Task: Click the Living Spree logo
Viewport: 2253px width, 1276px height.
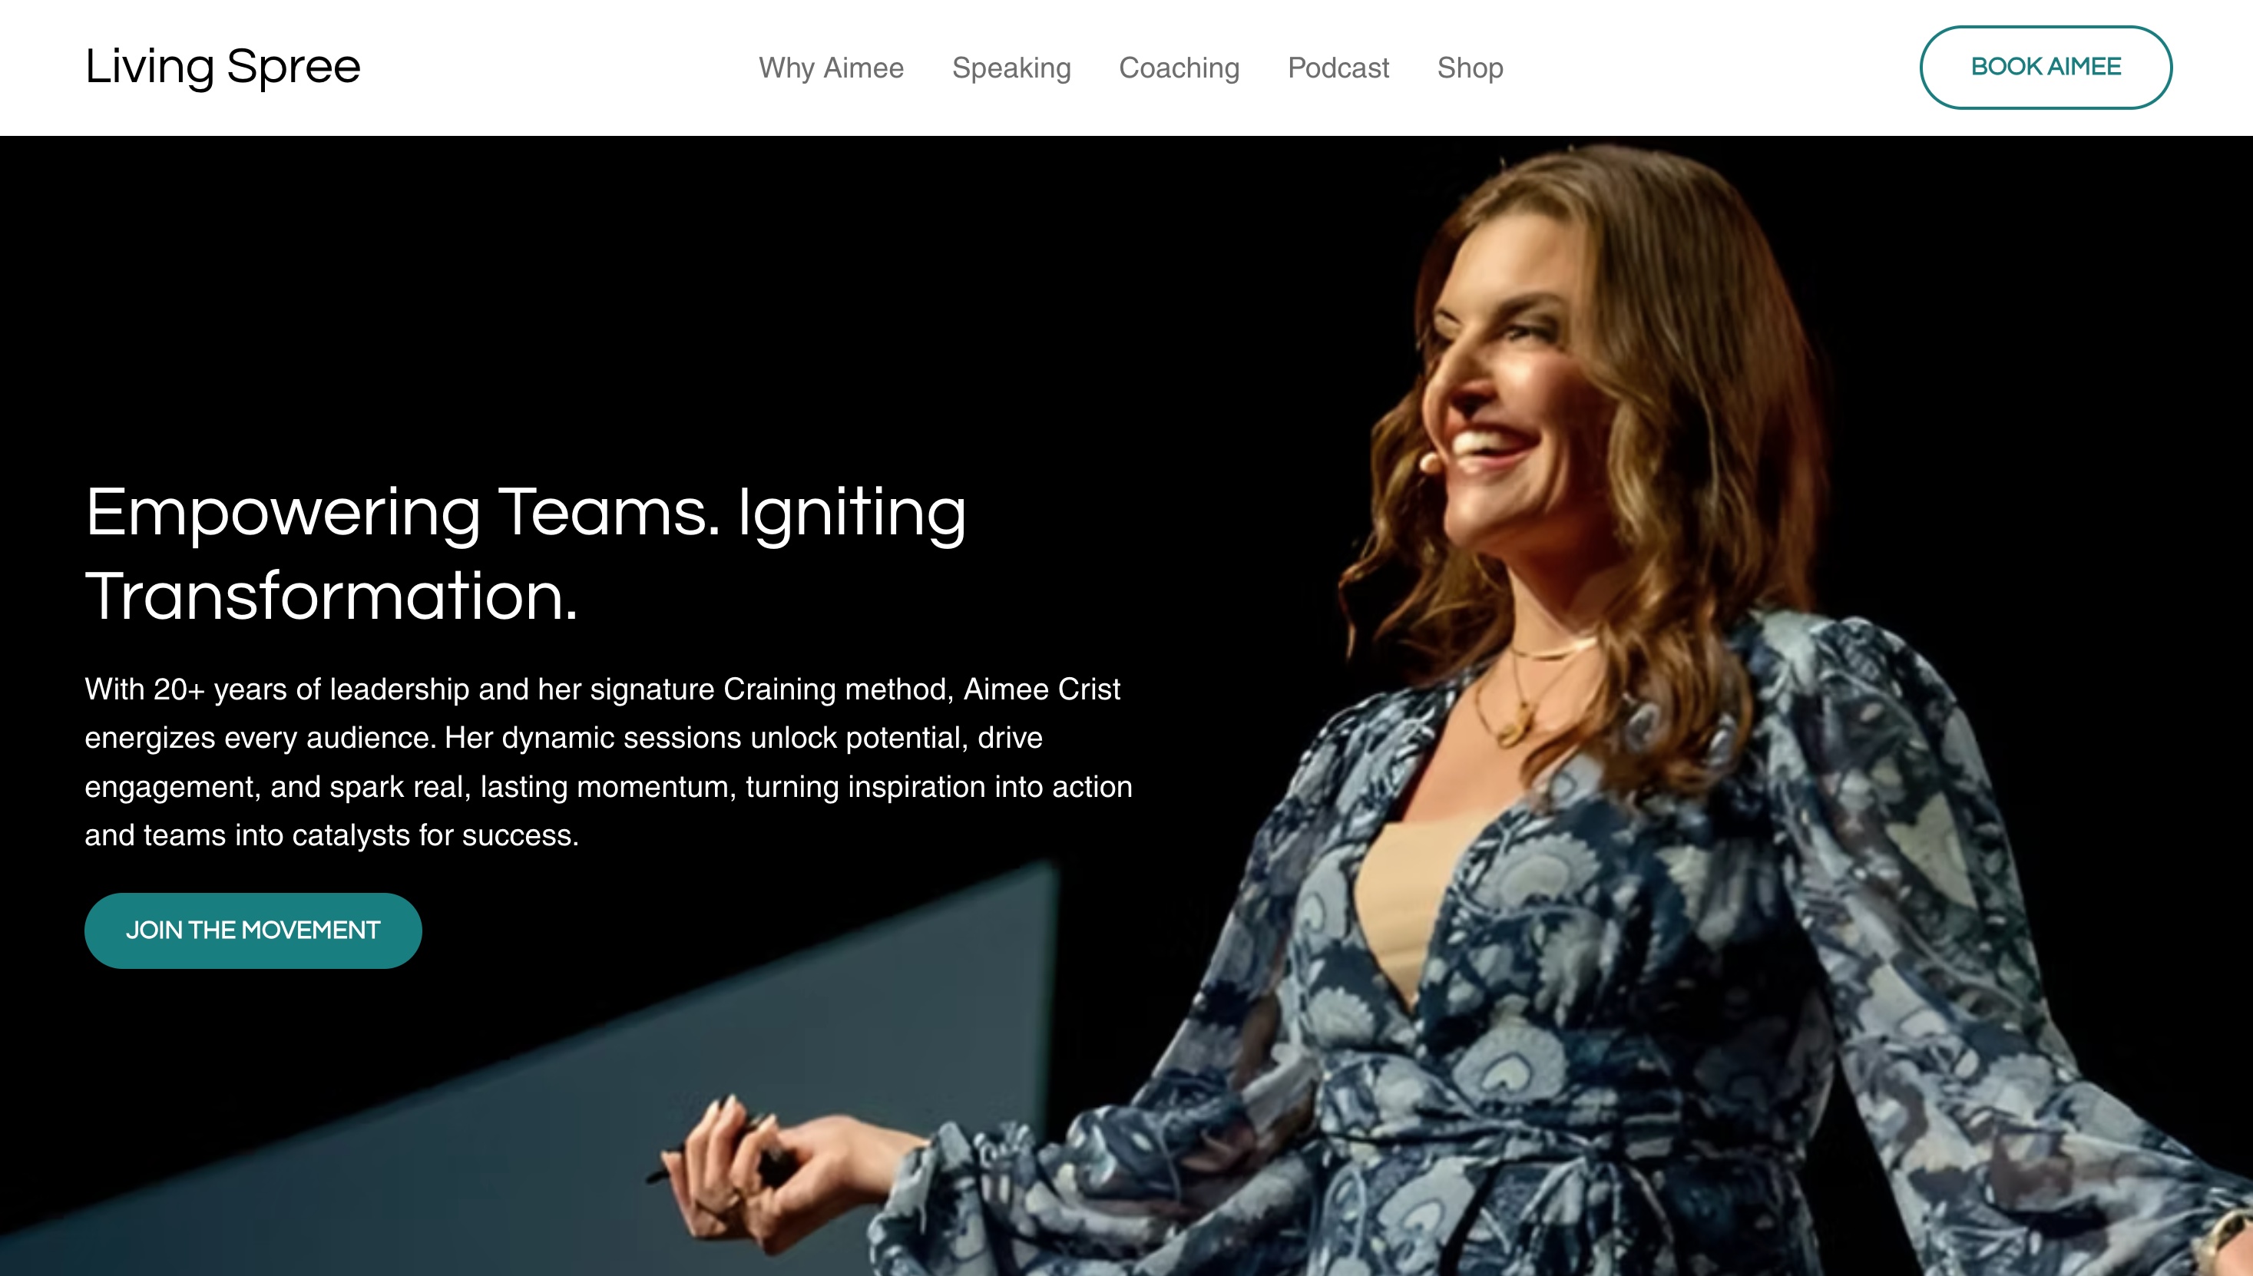Action: pos(223,67)
